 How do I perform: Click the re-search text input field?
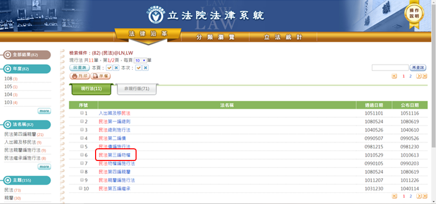[389, 67]
